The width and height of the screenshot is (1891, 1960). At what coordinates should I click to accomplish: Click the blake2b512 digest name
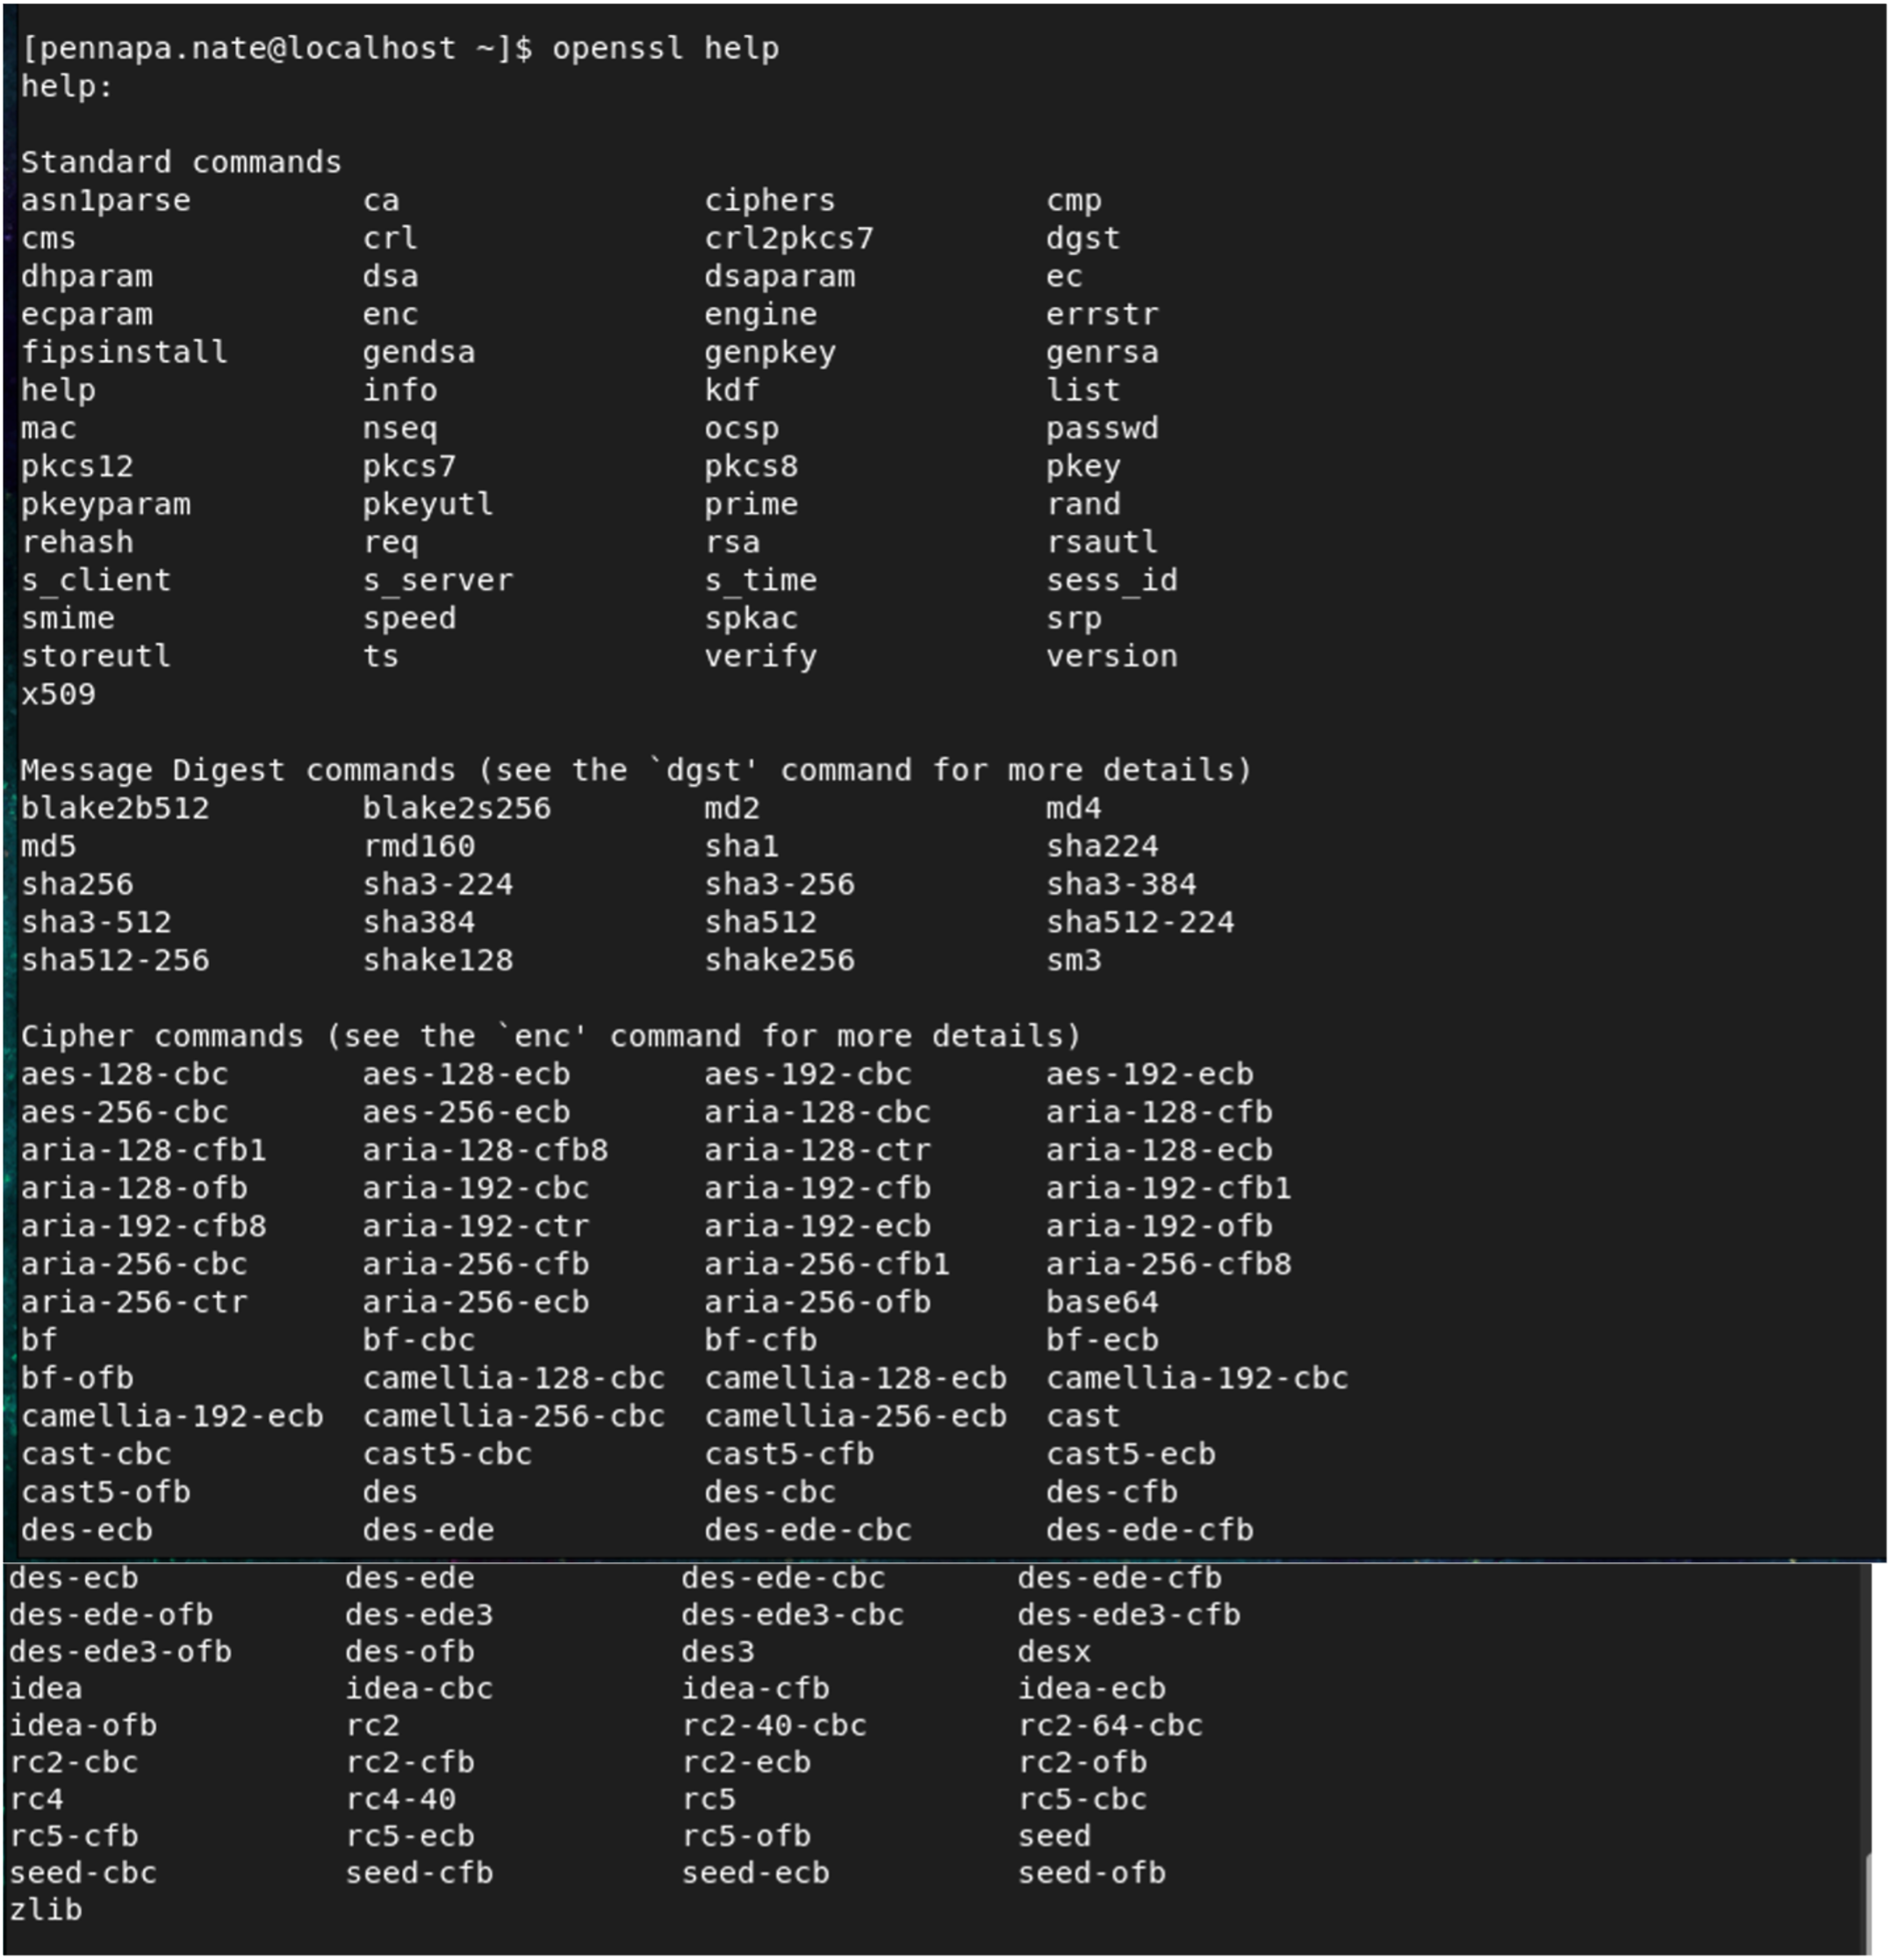(117, 808)
